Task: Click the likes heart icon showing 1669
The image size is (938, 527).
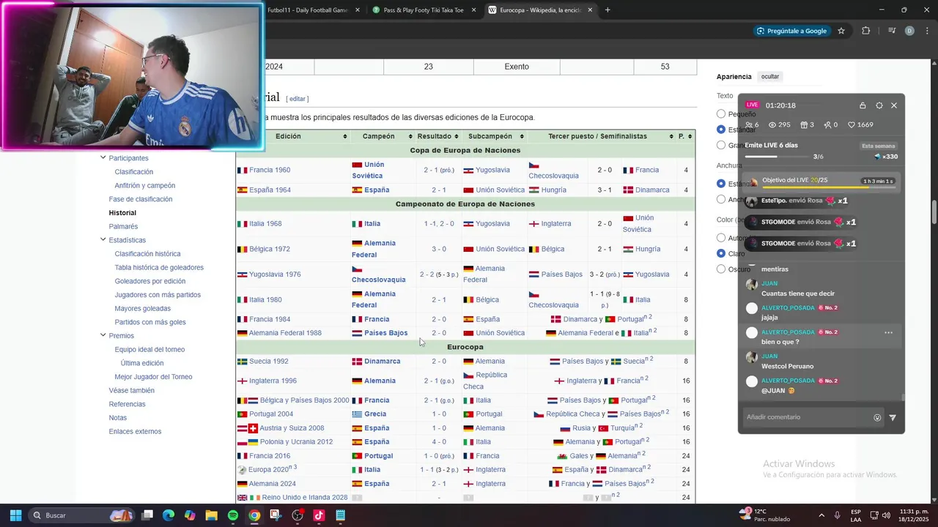Action: [x=852, y=125]
